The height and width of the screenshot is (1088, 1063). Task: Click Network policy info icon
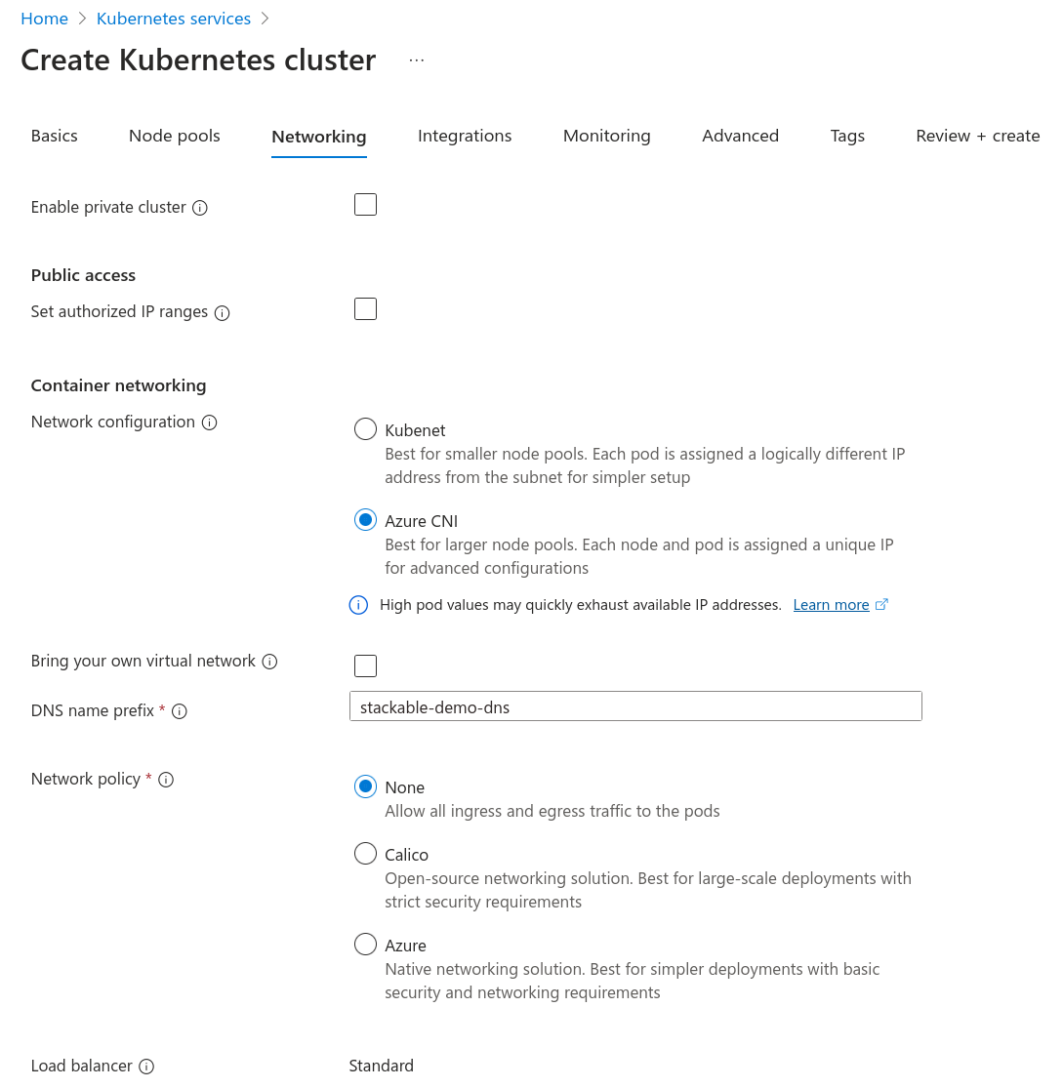coord(166,780)
